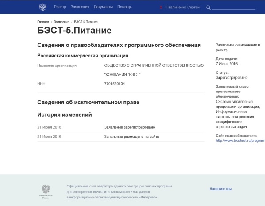Screen dimensions: 265x206
Task: Click the red X next to Павличенко Сергей
Action: click(161, 8)
